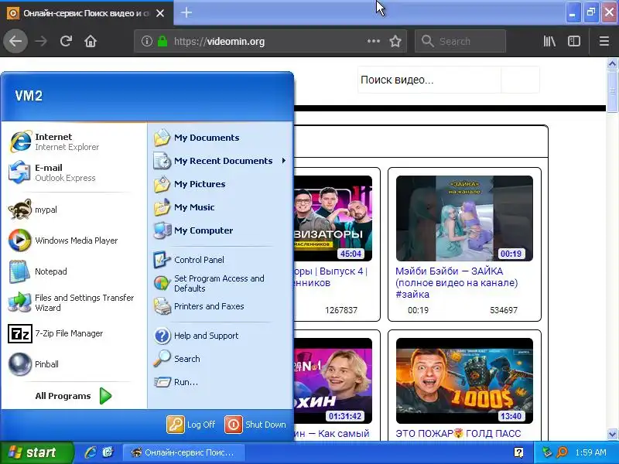Click the Поиск видео search field
The image size is (619, 464).
coord(429,80)
